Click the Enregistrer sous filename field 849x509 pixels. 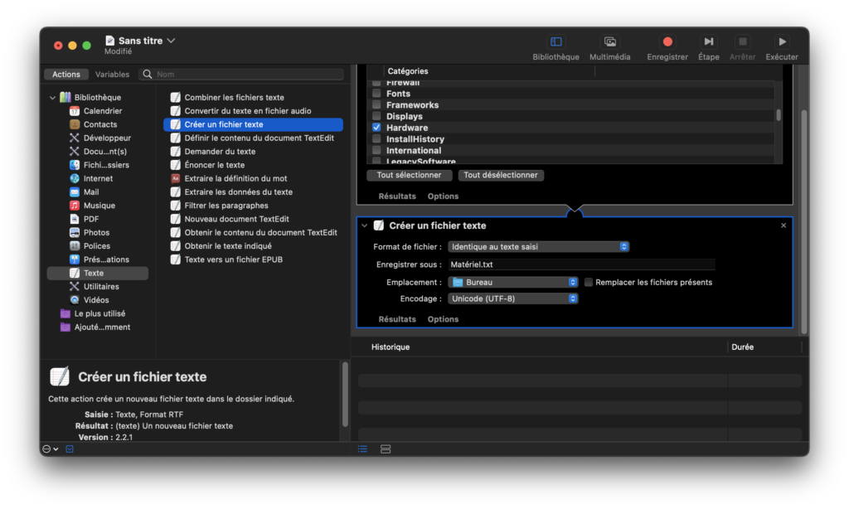tap(580, 264)
